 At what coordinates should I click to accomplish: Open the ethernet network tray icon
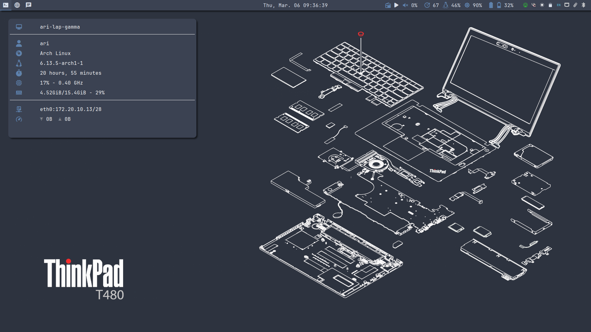click(567, 5)
